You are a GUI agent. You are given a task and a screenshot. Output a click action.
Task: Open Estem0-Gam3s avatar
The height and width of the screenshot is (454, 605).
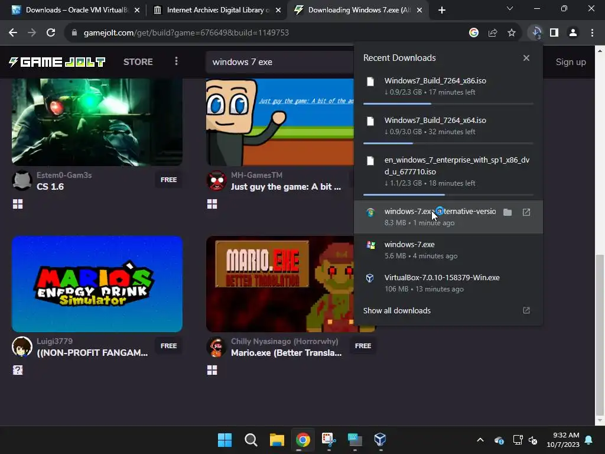pyautogui.click(x=22, y=181)
